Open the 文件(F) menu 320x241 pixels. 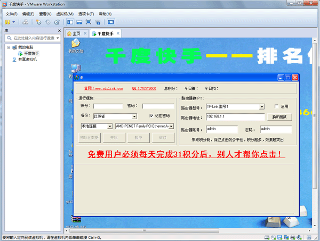pyautogui.click(x=11, y=14)
